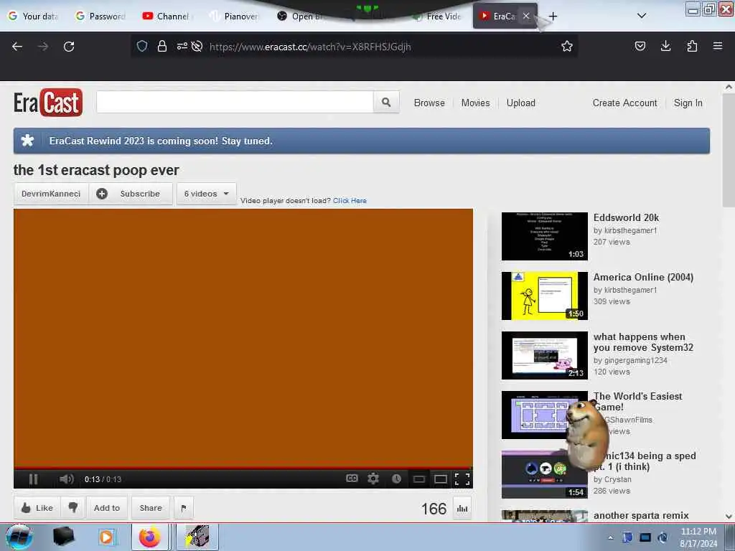Click the site security padlock icon
The width and height of the screenshot is (735, 551).
point(162,46)
